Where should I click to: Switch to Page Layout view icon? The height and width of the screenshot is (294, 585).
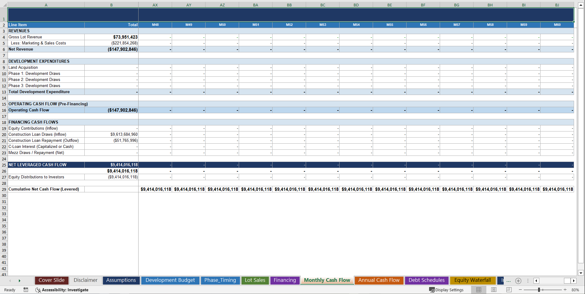[494, 290]
